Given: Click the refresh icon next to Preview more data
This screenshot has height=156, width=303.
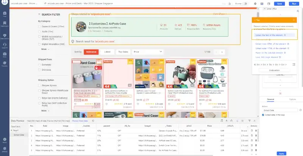Looking at the screenshot, I should pos(93,121).
